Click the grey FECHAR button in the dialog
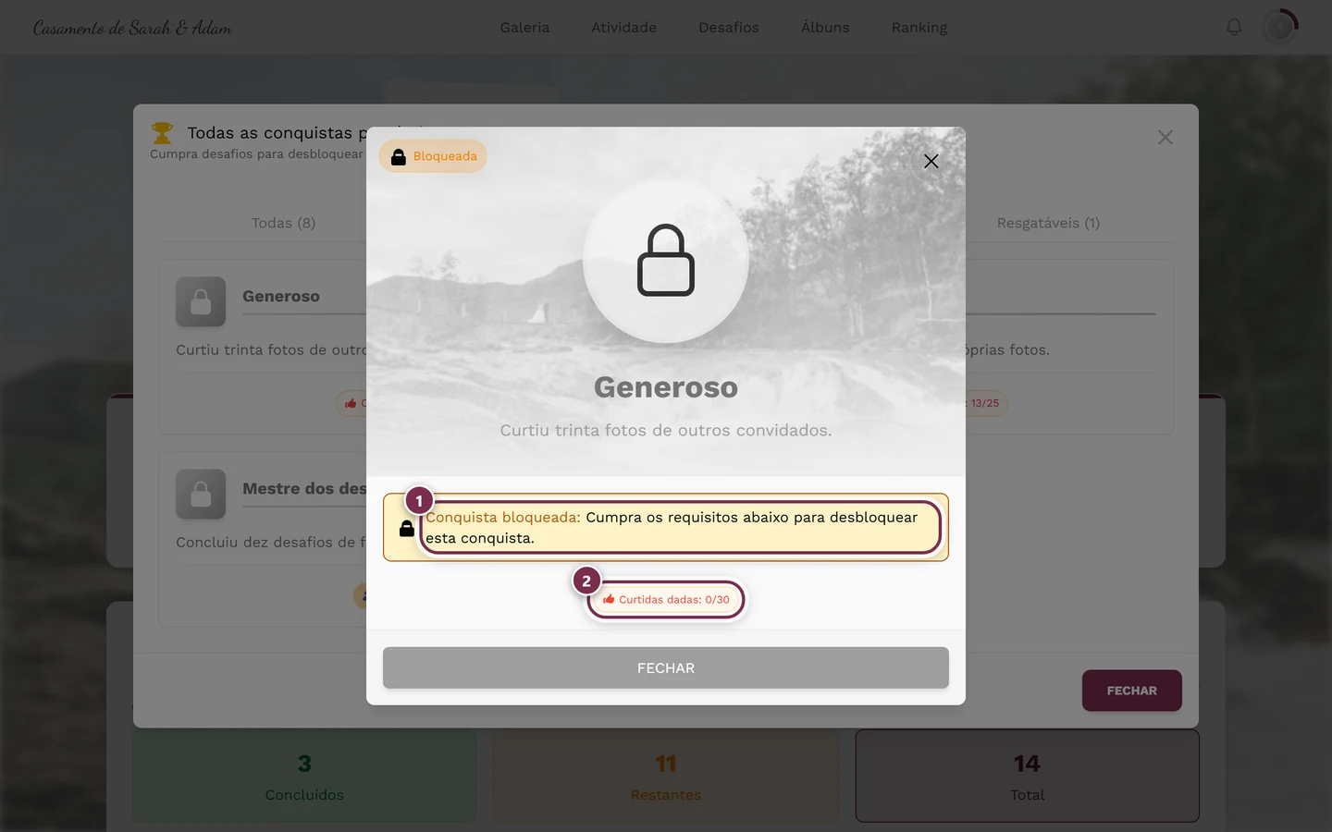The height and width of the screenshot is (832, 1332). coord(666,667)
